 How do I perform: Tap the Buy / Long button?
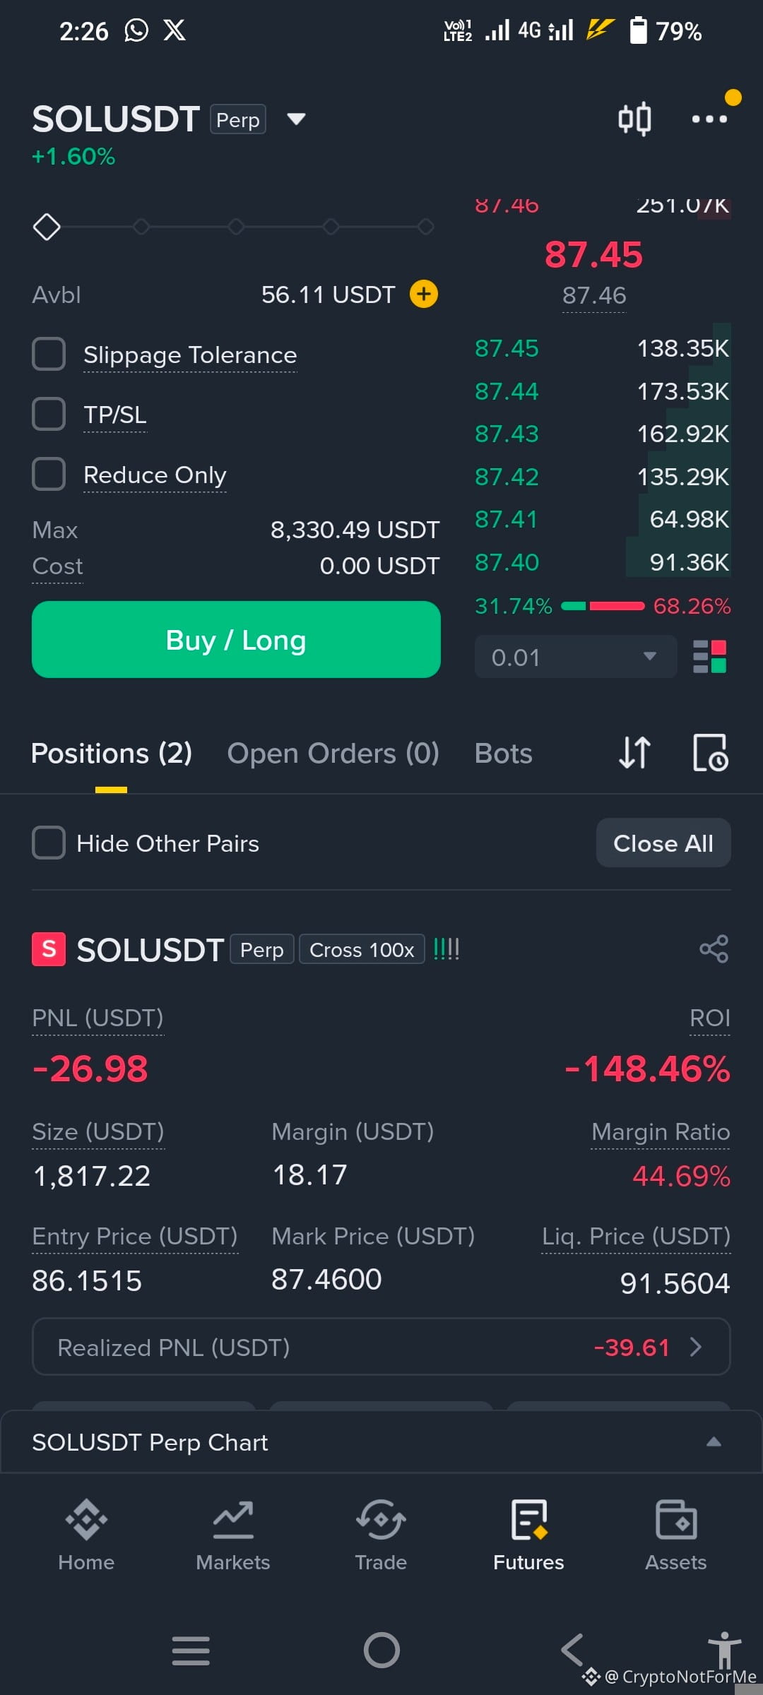[x=236, y=640]
